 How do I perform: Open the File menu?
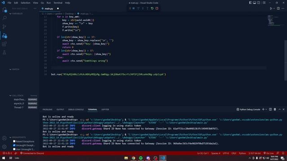(9, 3)
